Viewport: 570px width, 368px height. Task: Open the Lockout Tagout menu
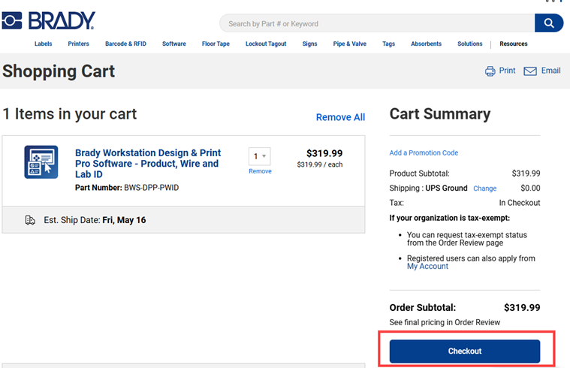click(266, 44)
